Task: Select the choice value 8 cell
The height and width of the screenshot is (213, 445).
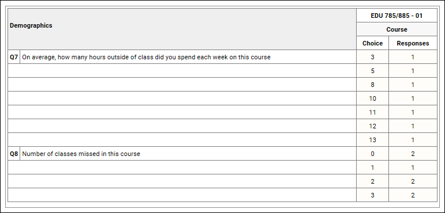Action: pos(372,85)
